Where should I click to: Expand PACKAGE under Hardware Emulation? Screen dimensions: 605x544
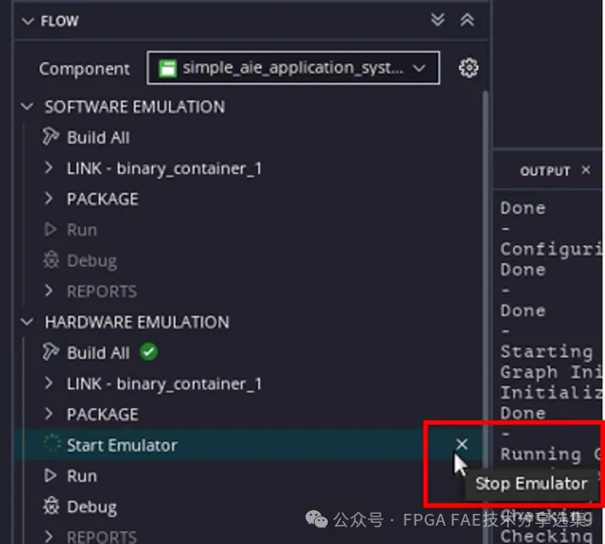(x=49, y=414)
